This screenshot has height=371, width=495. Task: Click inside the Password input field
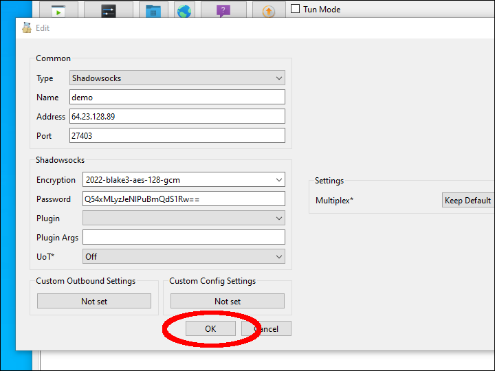184,199
